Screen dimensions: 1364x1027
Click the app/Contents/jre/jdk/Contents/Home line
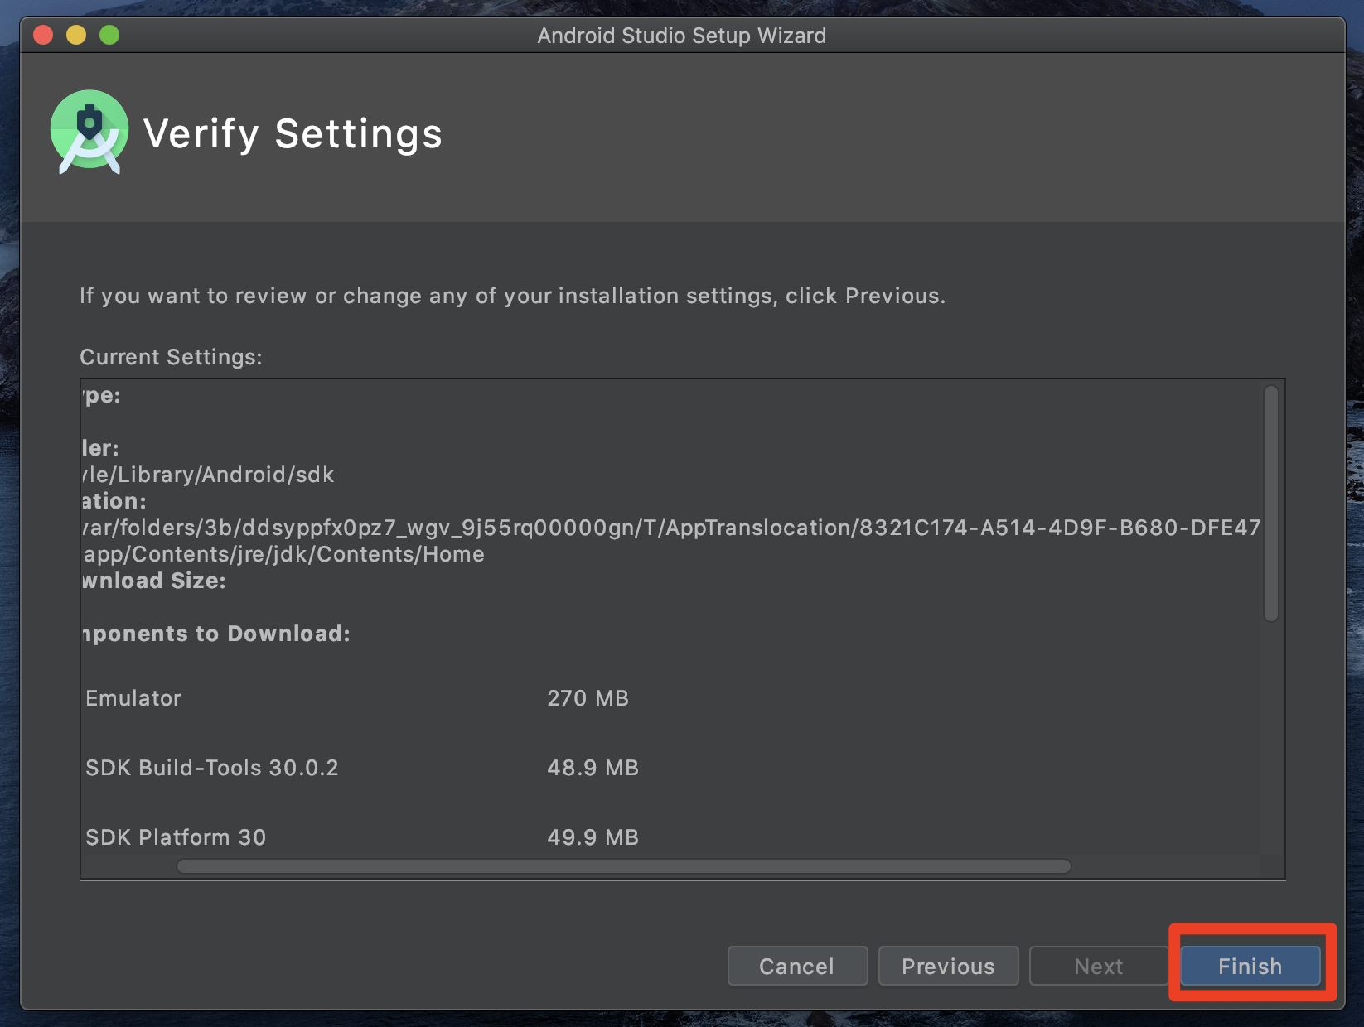coord(284,554)
